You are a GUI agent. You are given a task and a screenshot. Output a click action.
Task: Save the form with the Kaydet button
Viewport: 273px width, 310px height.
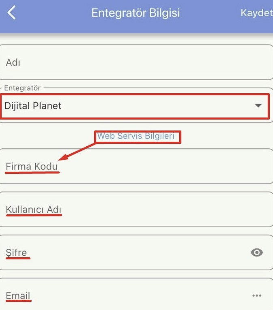click(256, 13)
